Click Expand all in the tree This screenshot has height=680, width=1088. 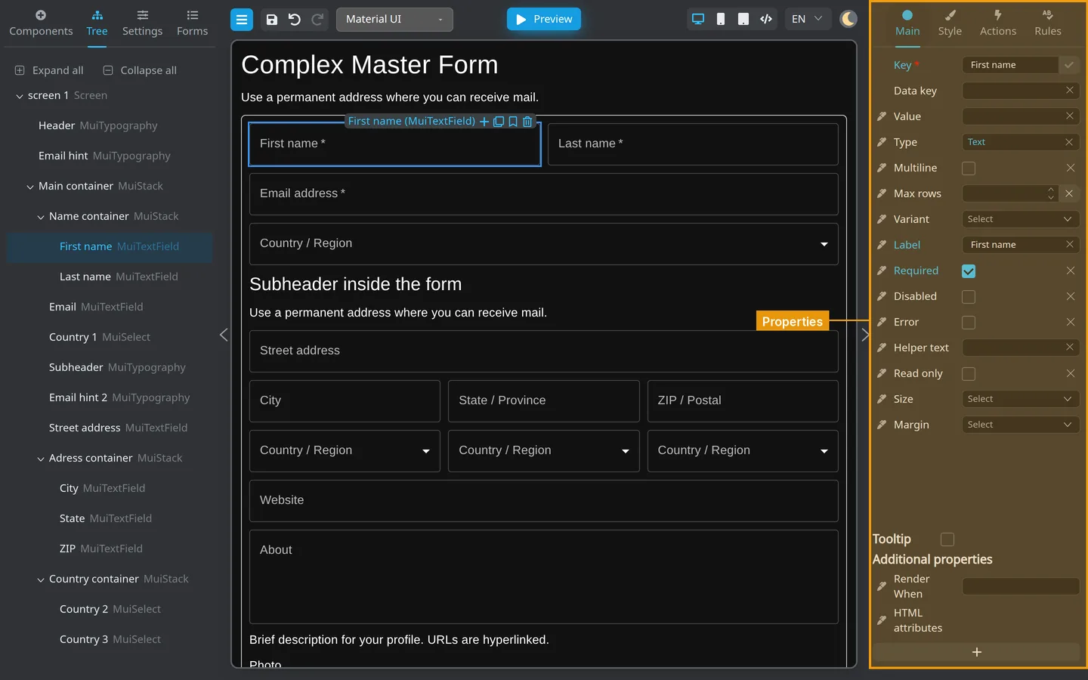click(x=49, y=70)
